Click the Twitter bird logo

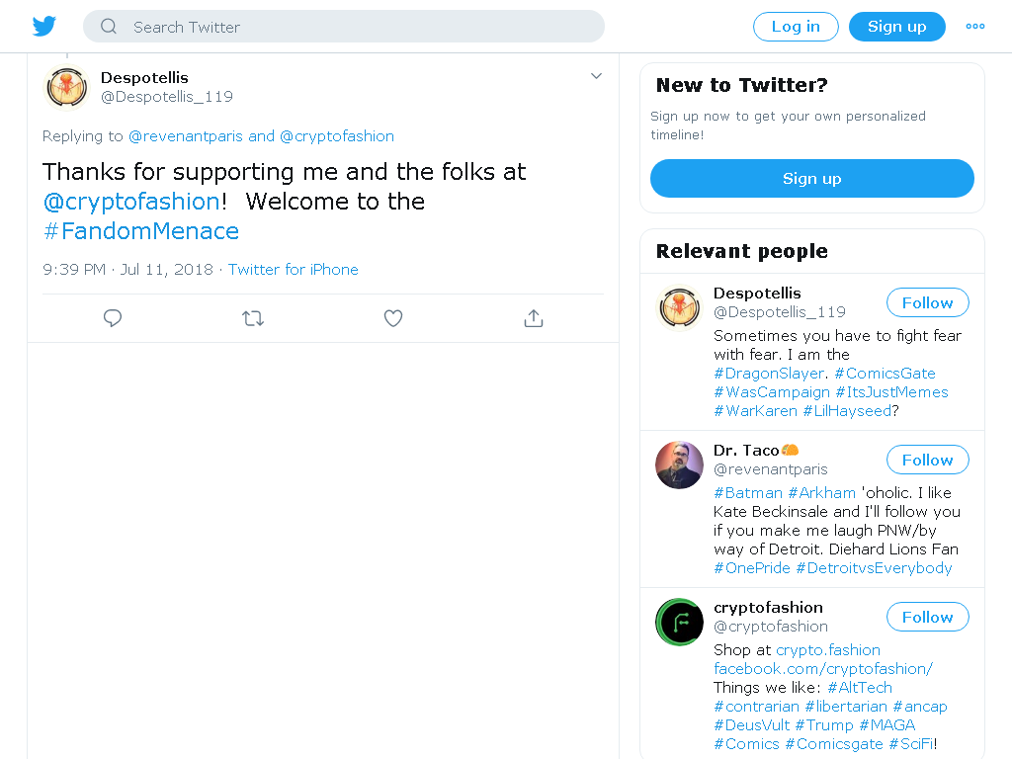(43, 27)
